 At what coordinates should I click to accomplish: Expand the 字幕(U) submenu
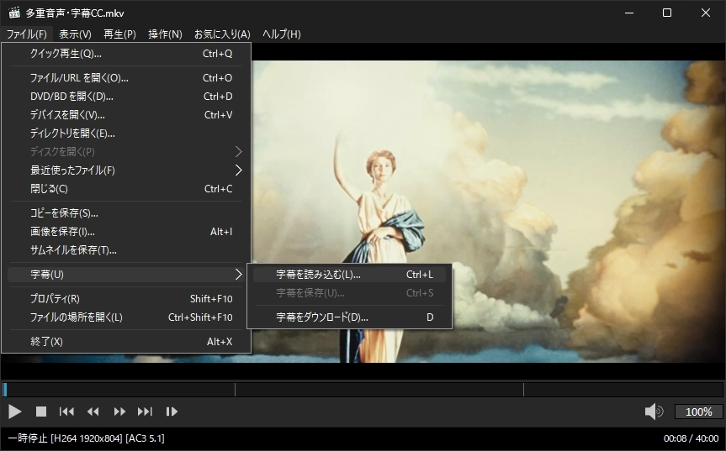pyautogui.click(x=126, y=275)
